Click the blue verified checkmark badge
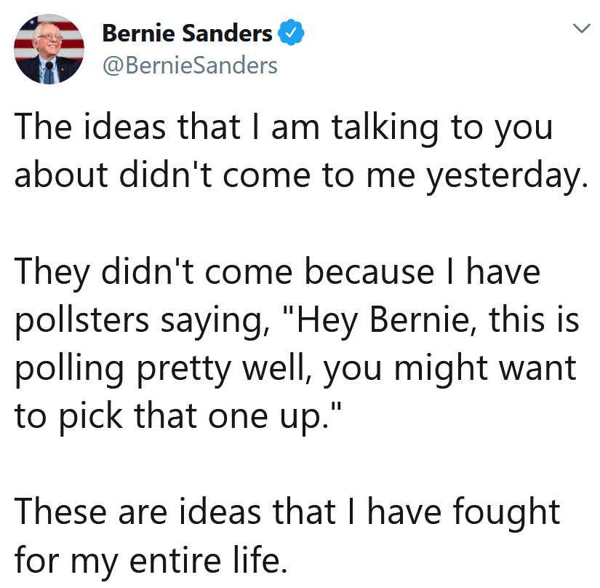The width and height of the screenshot is (600, 588). pos(291,33)
